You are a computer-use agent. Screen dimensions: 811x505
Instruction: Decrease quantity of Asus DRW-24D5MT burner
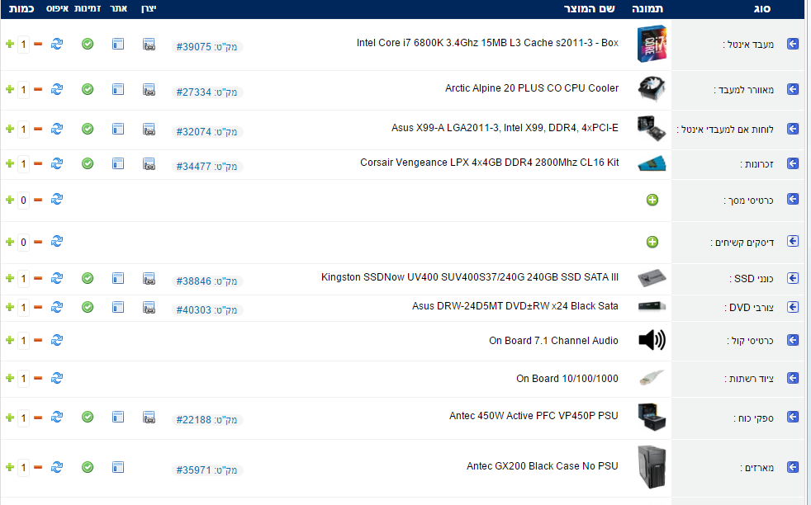[38, 307]
